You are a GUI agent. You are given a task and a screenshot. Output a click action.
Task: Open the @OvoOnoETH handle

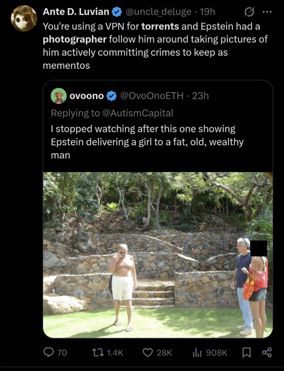152,96
